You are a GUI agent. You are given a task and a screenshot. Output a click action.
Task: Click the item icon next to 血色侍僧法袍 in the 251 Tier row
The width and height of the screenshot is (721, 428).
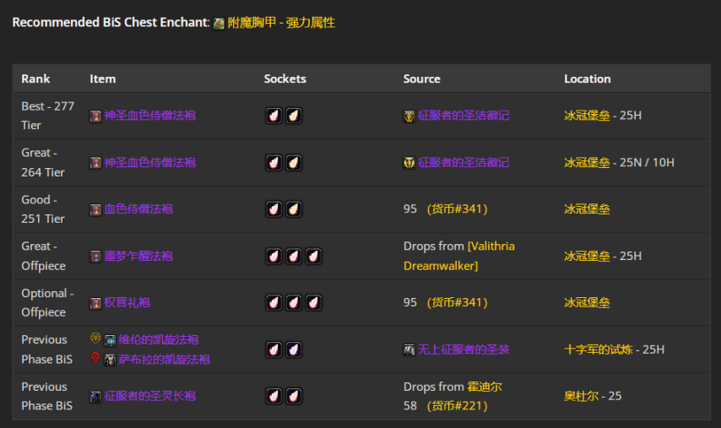point(95,209)
